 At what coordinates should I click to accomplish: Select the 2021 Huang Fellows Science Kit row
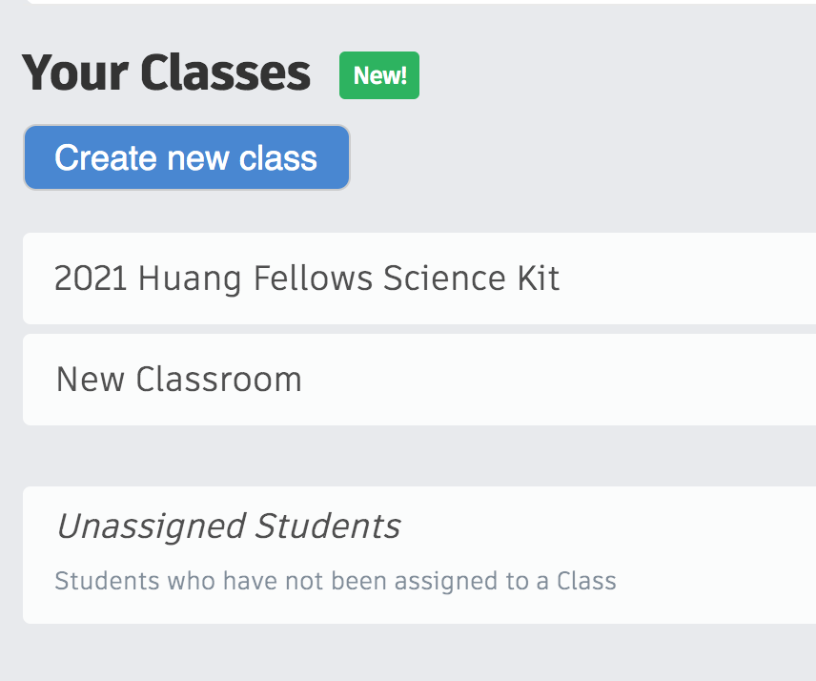[x=307, y=278]
